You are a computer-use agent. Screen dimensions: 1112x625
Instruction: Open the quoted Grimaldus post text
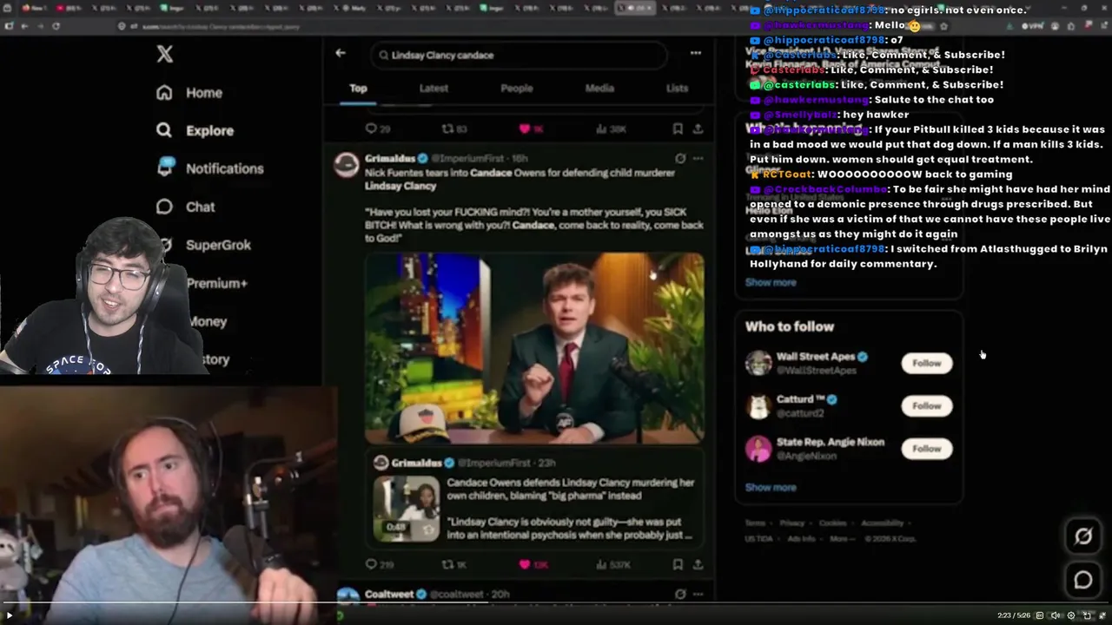click(x=571, y=508)
